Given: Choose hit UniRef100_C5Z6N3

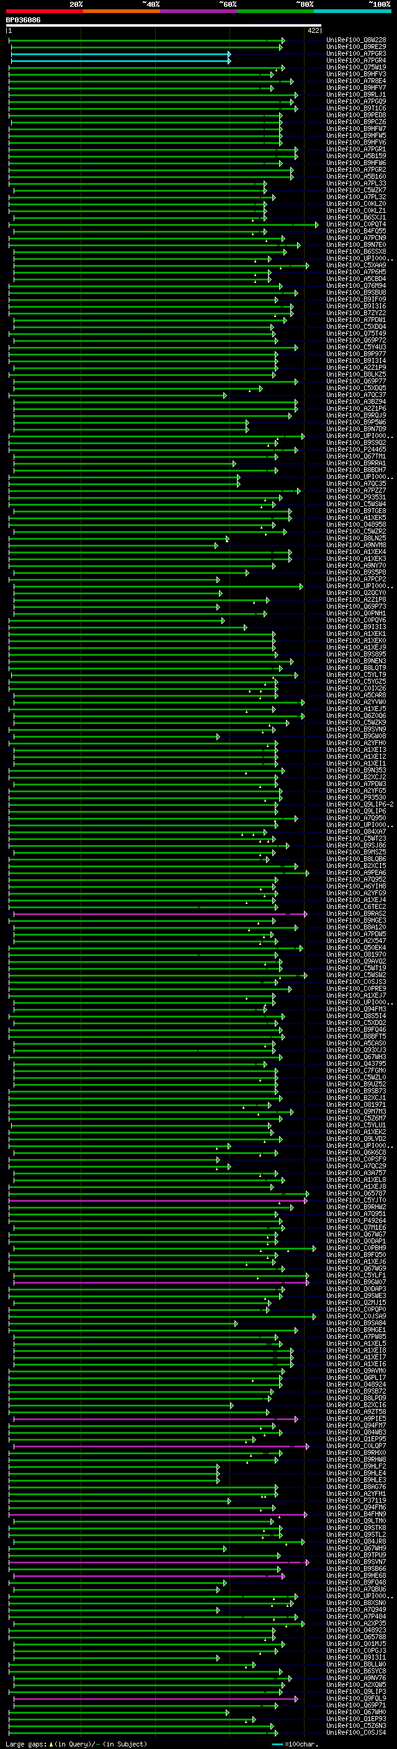Looking at the screenshot, I should 356,1726.
